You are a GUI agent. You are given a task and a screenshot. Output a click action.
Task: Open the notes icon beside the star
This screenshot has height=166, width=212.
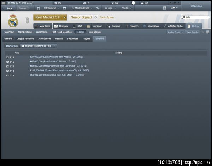pyautogui.click(x=208, y=32)
